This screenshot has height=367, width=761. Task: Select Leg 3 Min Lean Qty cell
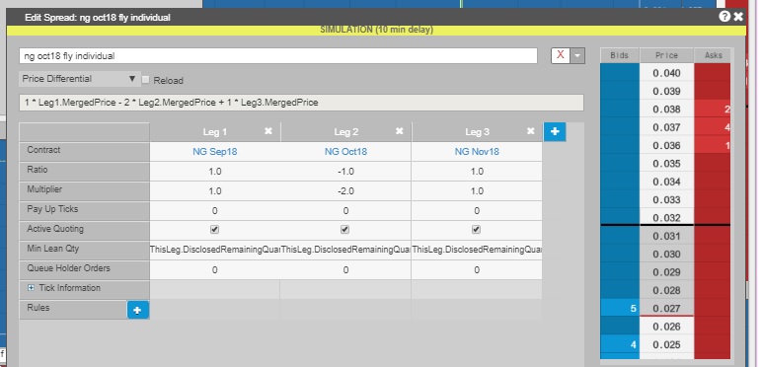(x=477, y=250)
